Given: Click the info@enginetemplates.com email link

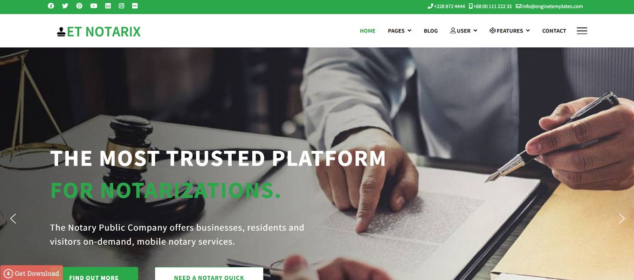Looking at the screenshot, I should 549,6.
